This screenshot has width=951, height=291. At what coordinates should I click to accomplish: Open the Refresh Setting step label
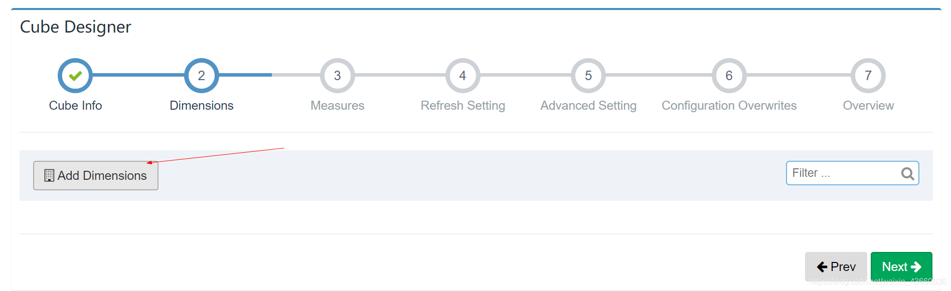(x=463, y=106)
